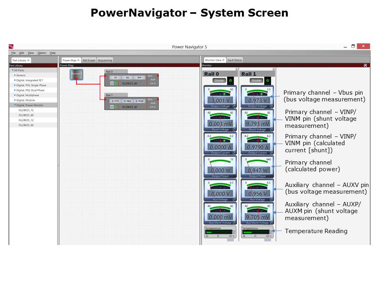The width and height of the screenshot is (379, 284).
Task: Pop out Rail 0 Aux Shunt Voltage gauge
Action: click(x=234, y=222)
